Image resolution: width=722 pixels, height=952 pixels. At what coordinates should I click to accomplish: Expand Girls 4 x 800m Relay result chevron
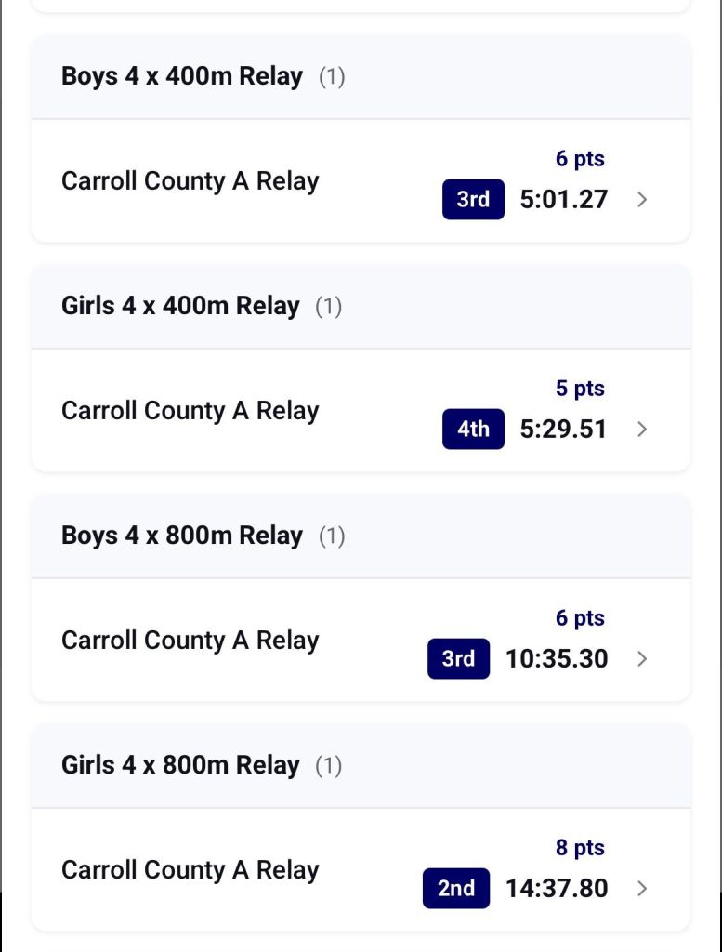pos(642,888)
